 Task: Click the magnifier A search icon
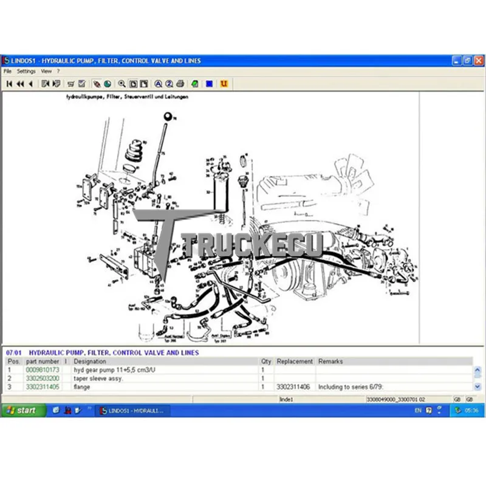pyautogui.click(x=159, y=84)
